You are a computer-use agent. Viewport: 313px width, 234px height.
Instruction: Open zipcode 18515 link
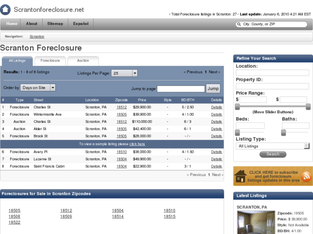click(x=170, y=216)
